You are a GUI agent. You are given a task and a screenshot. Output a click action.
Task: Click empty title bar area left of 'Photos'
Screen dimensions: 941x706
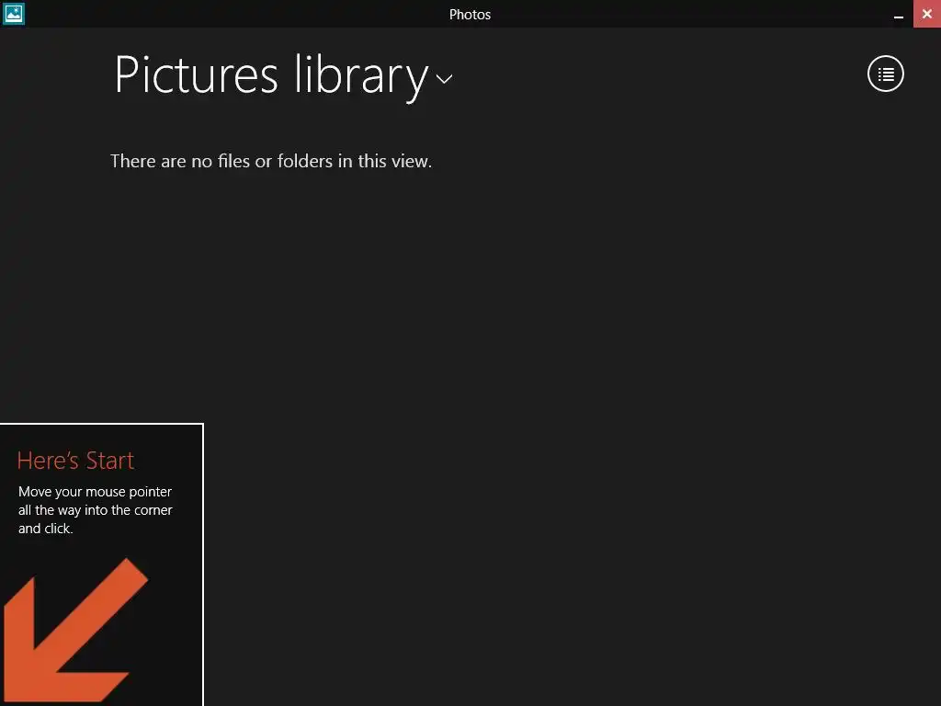230,15
